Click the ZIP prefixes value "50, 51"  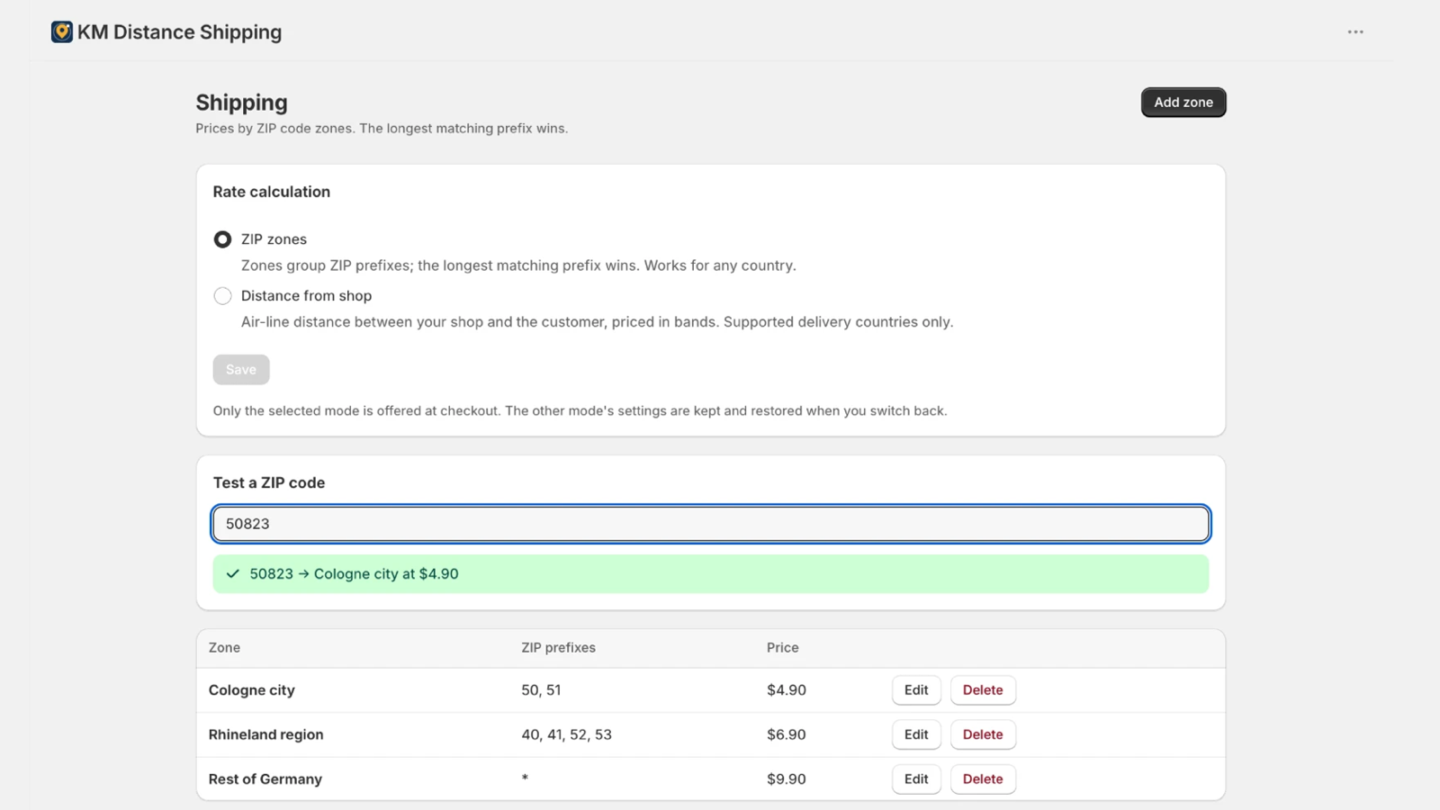pyautogui.click(x=541, y=690)
